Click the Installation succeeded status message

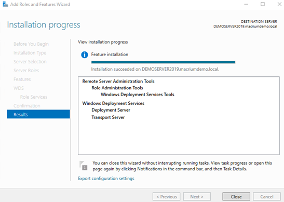click(x=155, y=69)
